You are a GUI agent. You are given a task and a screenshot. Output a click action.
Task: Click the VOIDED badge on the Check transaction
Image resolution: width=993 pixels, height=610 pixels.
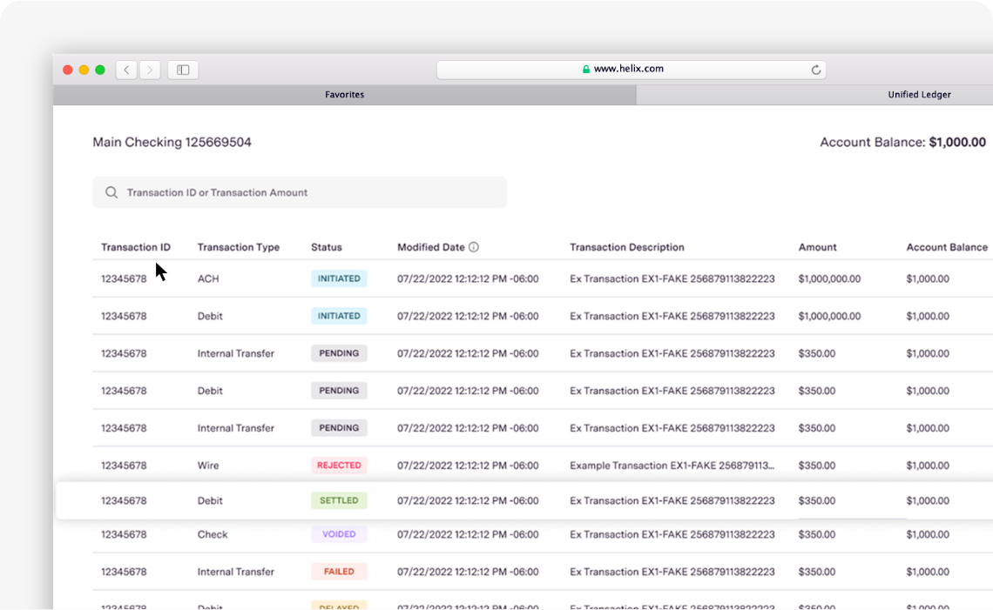[338, 533]
